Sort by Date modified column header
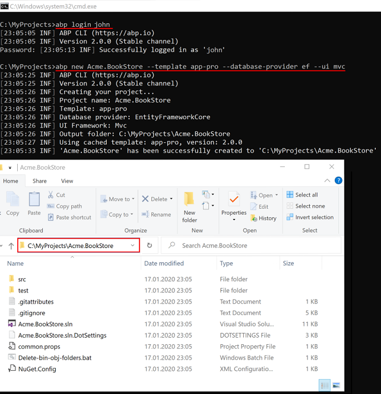The width and height of the screenshot is (381, 394). [164, 263]
